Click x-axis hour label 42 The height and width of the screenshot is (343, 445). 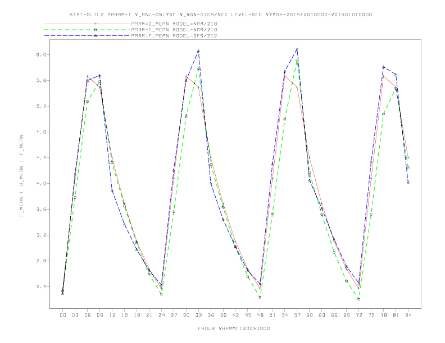235,315
